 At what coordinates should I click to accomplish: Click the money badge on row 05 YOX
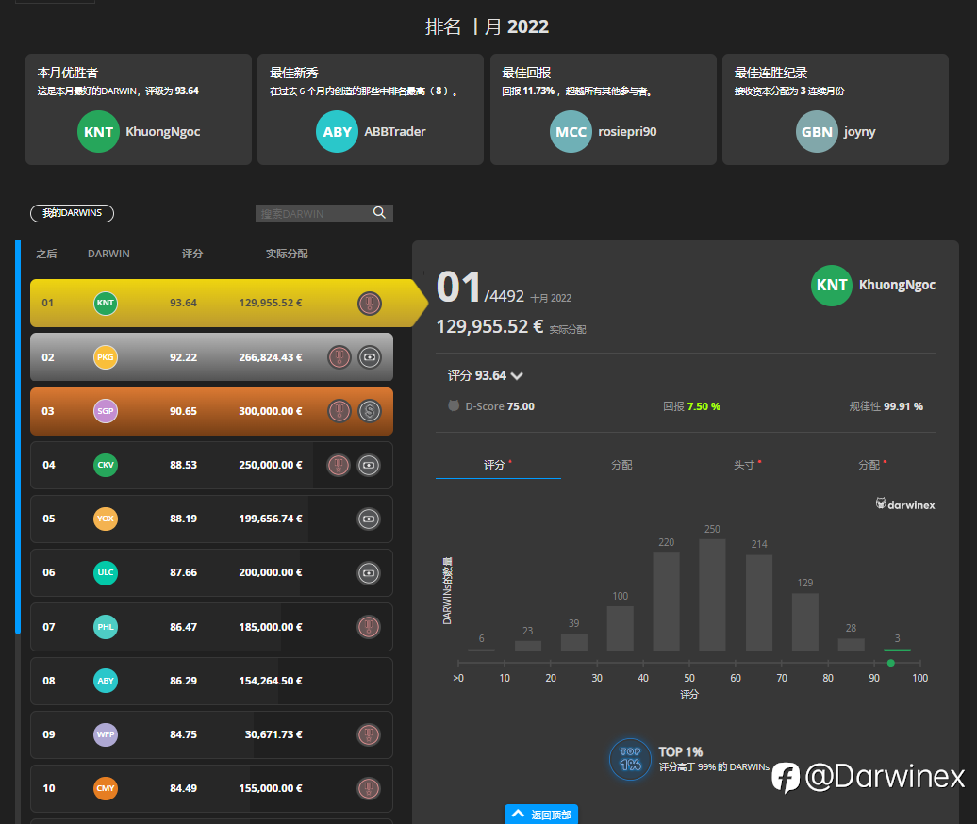[369, 519]
